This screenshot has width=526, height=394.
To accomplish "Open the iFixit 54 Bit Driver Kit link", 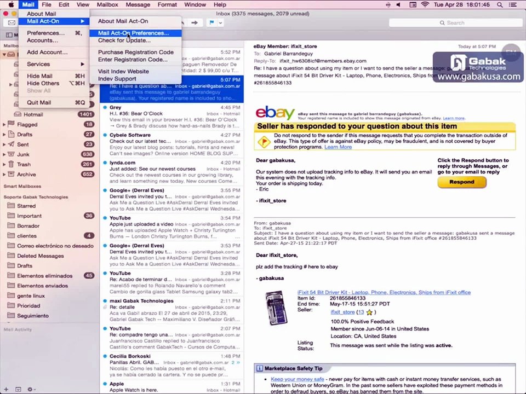I will 384,292.
